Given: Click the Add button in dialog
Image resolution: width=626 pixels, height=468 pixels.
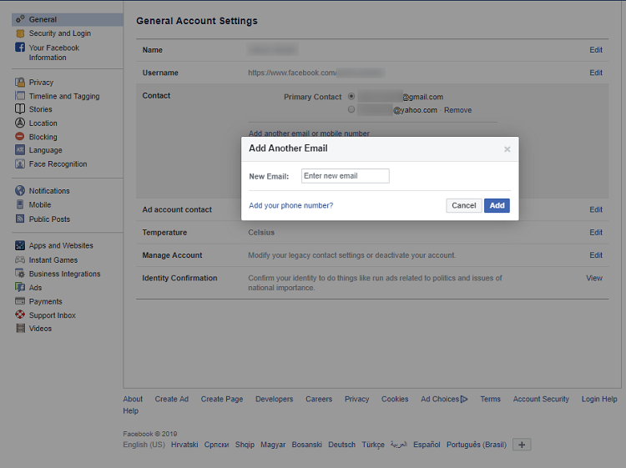Looking at the screenshot, I should 497,205.
